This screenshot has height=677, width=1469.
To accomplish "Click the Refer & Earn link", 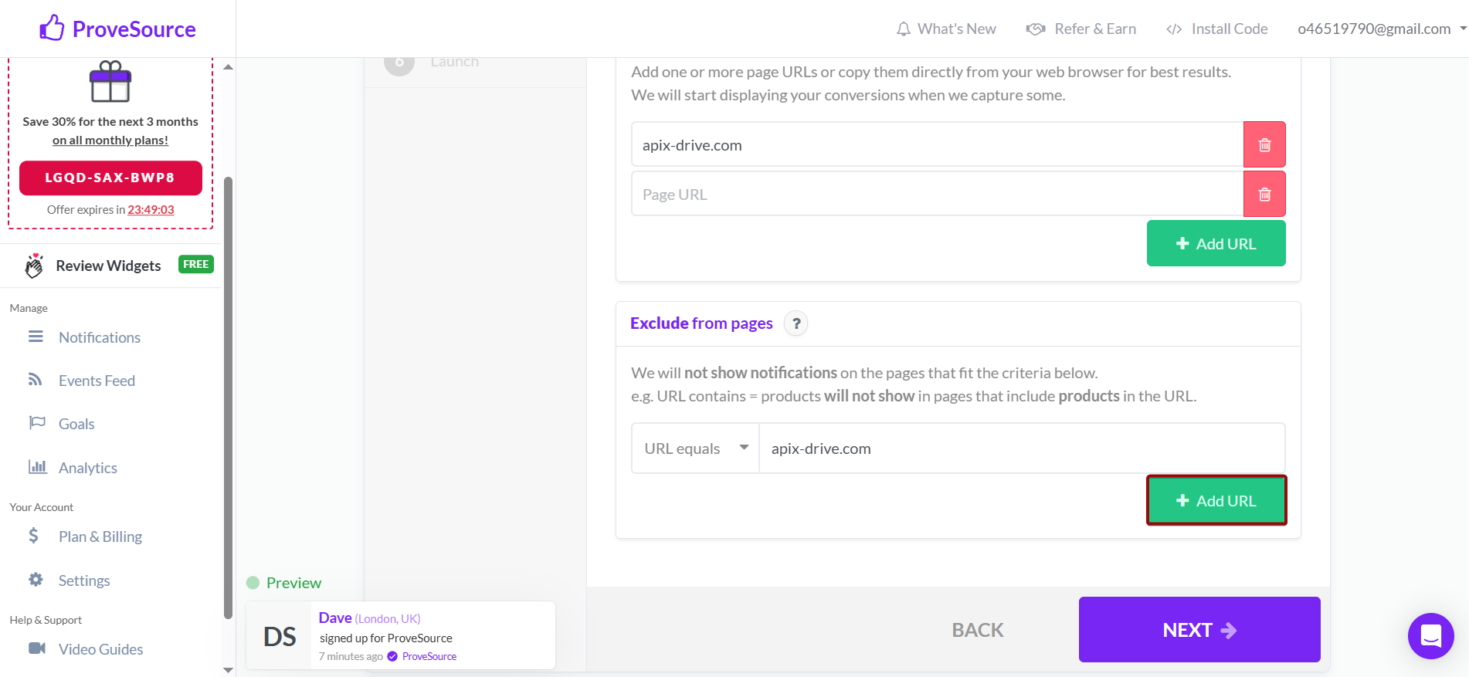I will (1095, 29).
